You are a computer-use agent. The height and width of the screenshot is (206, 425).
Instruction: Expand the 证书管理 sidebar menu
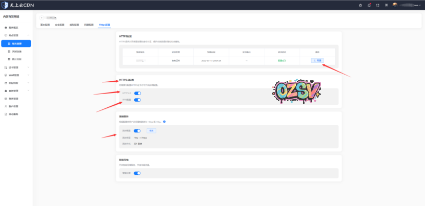tap(15, 67)
